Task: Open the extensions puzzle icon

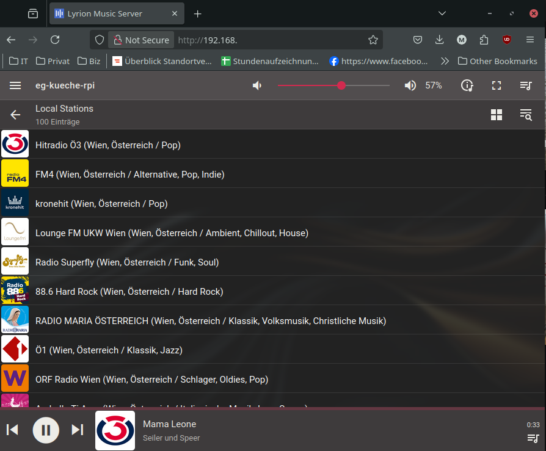Action: coord(484,40)
